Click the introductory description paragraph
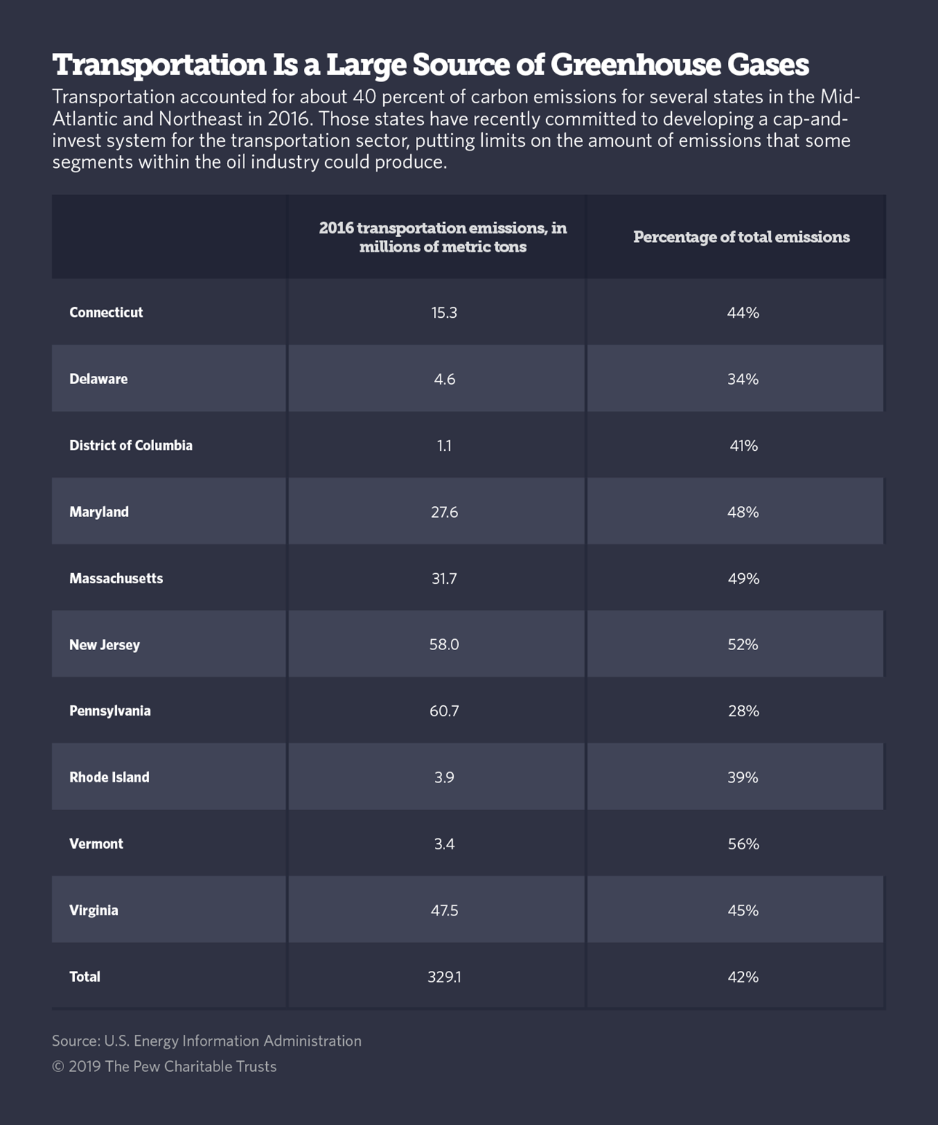 (x=454, y=129)
